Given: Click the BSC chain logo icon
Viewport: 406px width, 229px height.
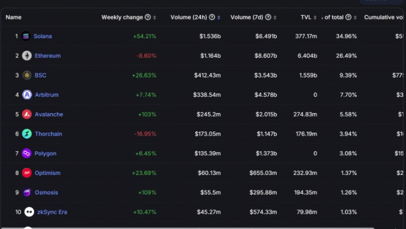Looking at the screenshot, I should coord(26,75).
